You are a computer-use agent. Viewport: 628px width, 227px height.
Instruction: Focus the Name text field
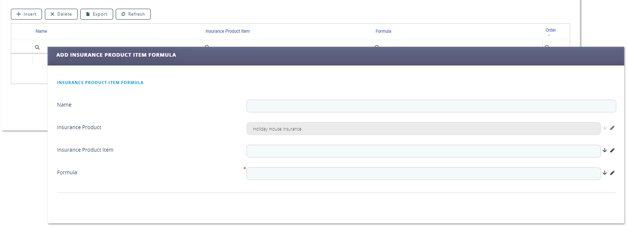[x=431, y=106]
